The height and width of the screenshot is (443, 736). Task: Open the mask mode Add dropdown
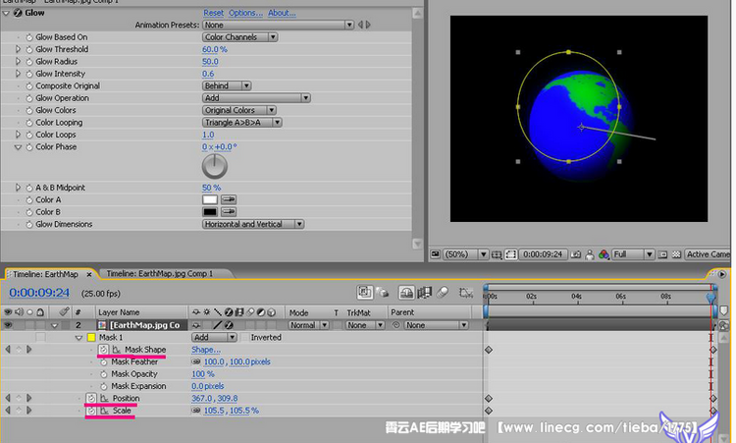pos(214,337)
